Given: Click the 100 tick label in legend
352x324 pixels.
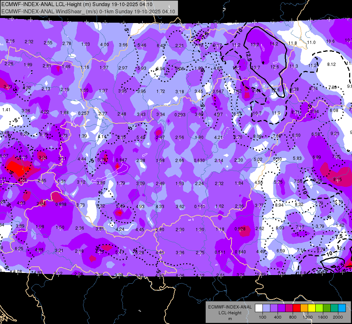Looking at the screenshot, I should (x=262, y=317).
